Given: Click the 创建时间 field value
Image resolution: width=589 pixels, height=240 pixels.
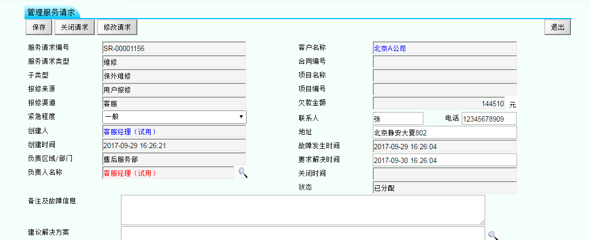Looking at the screenshot, I should pyautogui.click(x=174, y=145).
